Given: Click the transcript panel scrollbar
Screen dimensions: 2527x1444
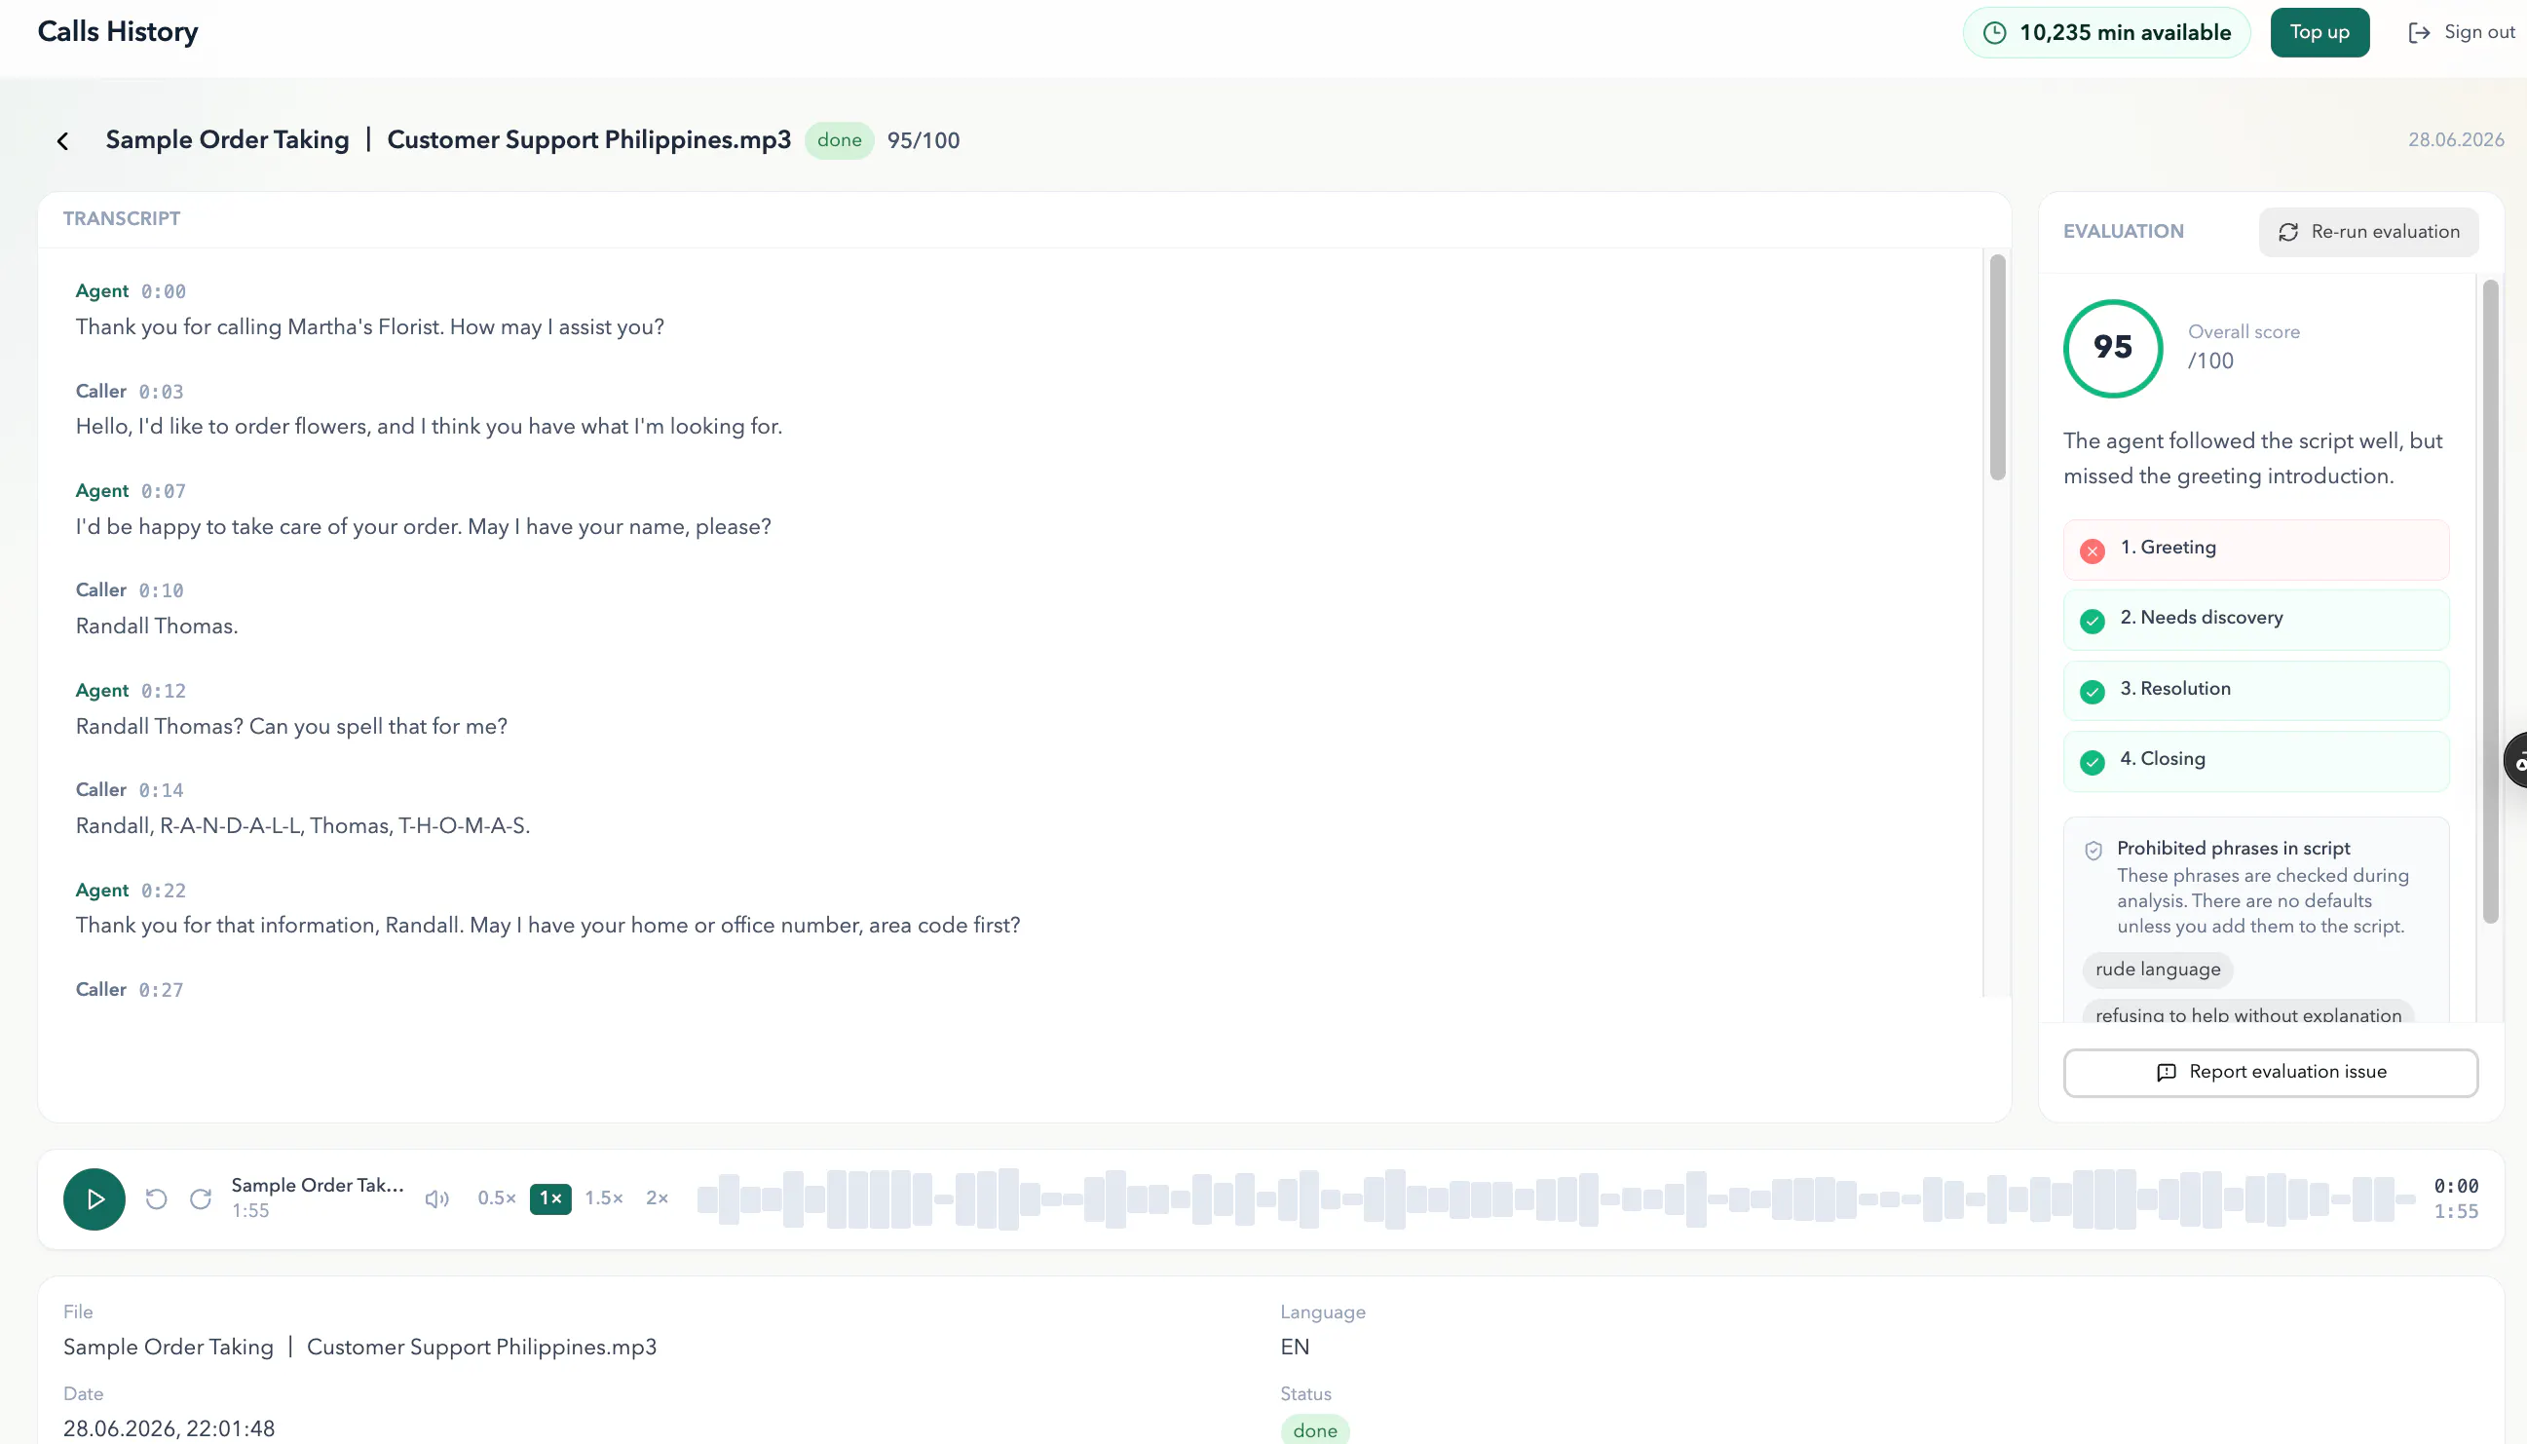Looking at the screenshot, I should tap(1997, 367).
